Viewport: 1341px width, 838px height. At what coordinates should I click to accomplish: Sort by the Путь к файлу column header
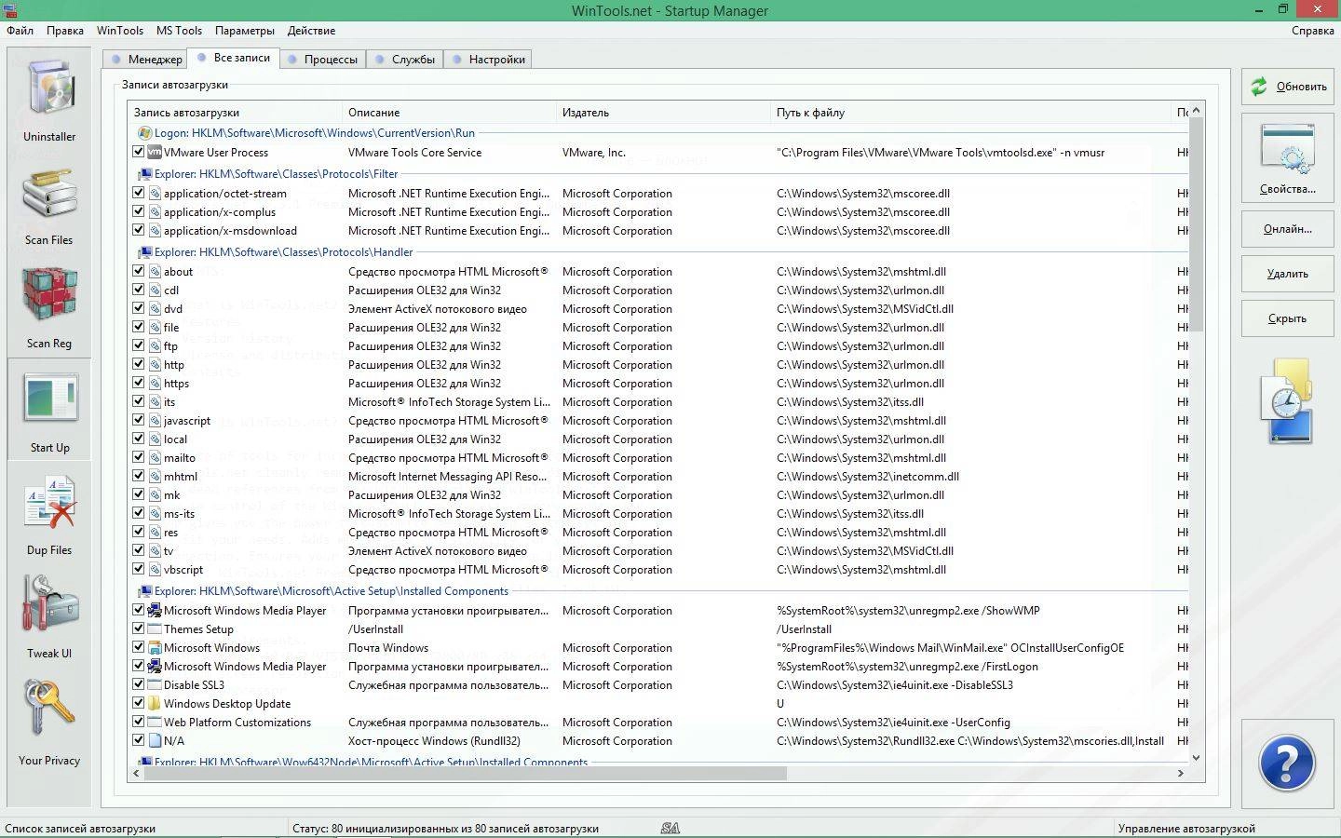click(970, 113)
